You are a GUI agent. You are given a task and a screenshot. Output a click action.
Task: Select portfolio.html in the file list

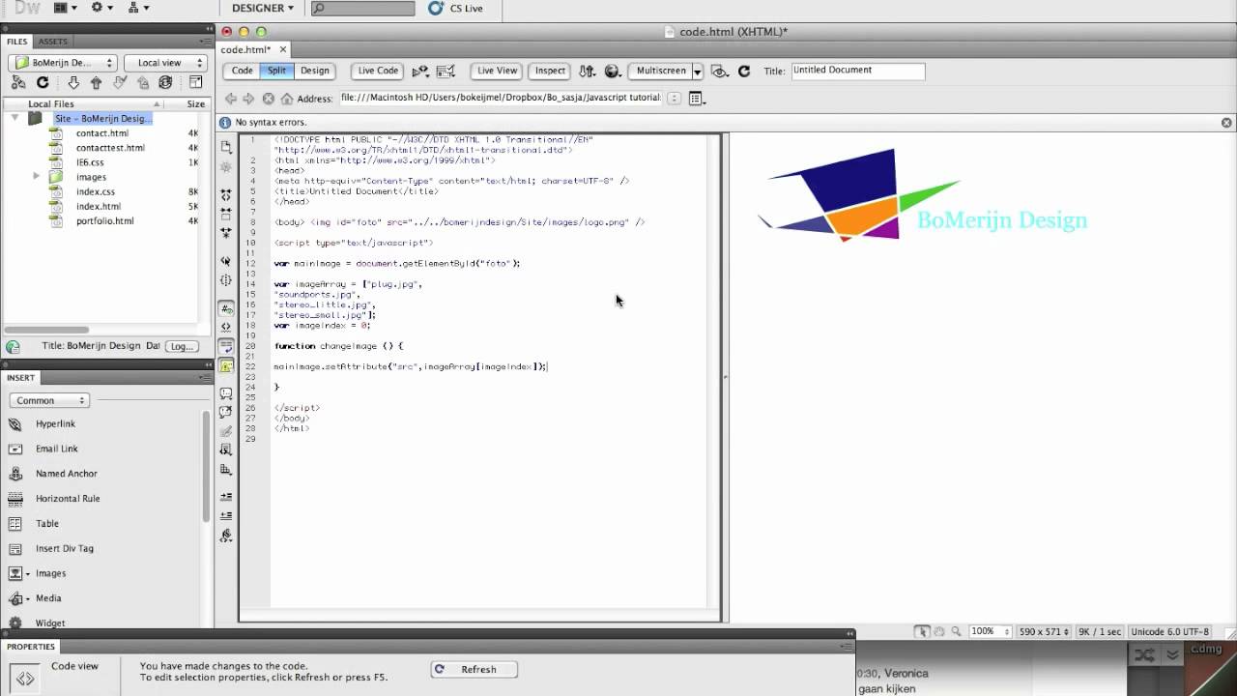coord(105,220)
